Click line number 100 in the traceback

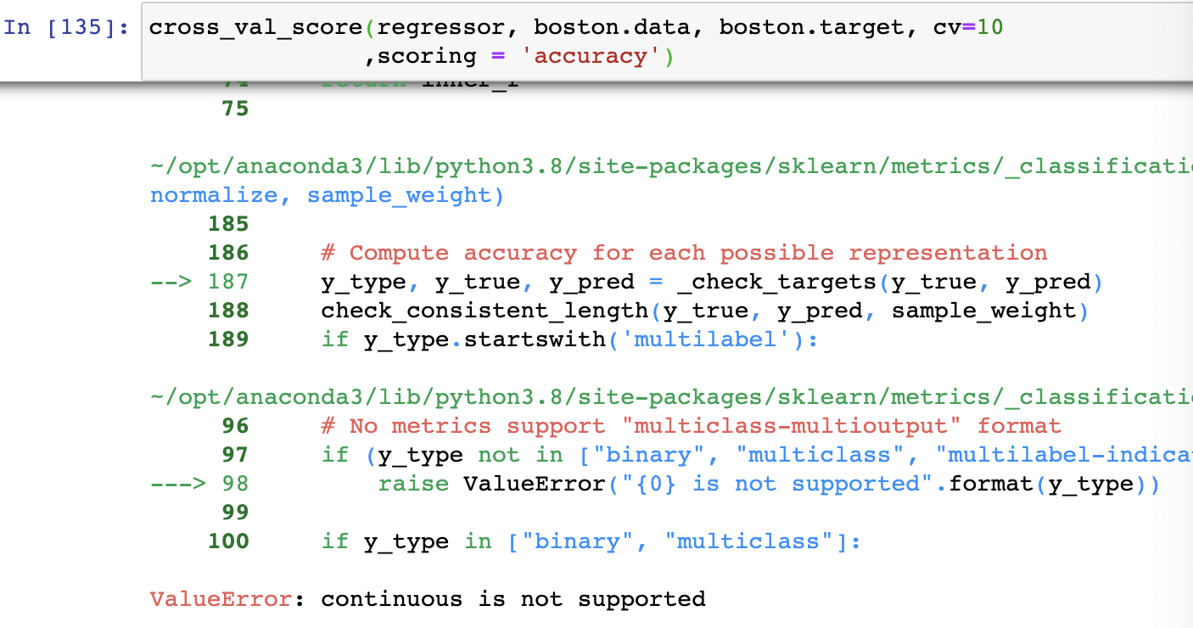click(x=228, y=541)
